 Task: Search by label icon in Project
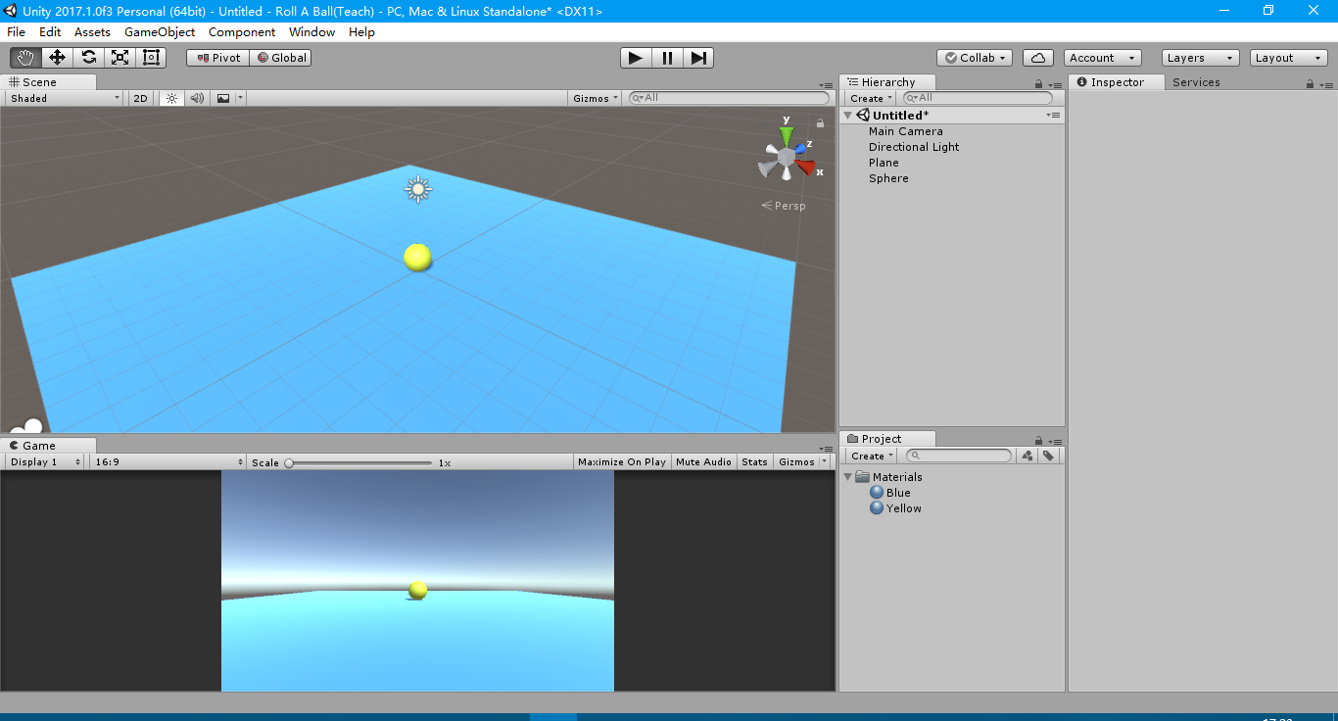tap(1048, 456)
